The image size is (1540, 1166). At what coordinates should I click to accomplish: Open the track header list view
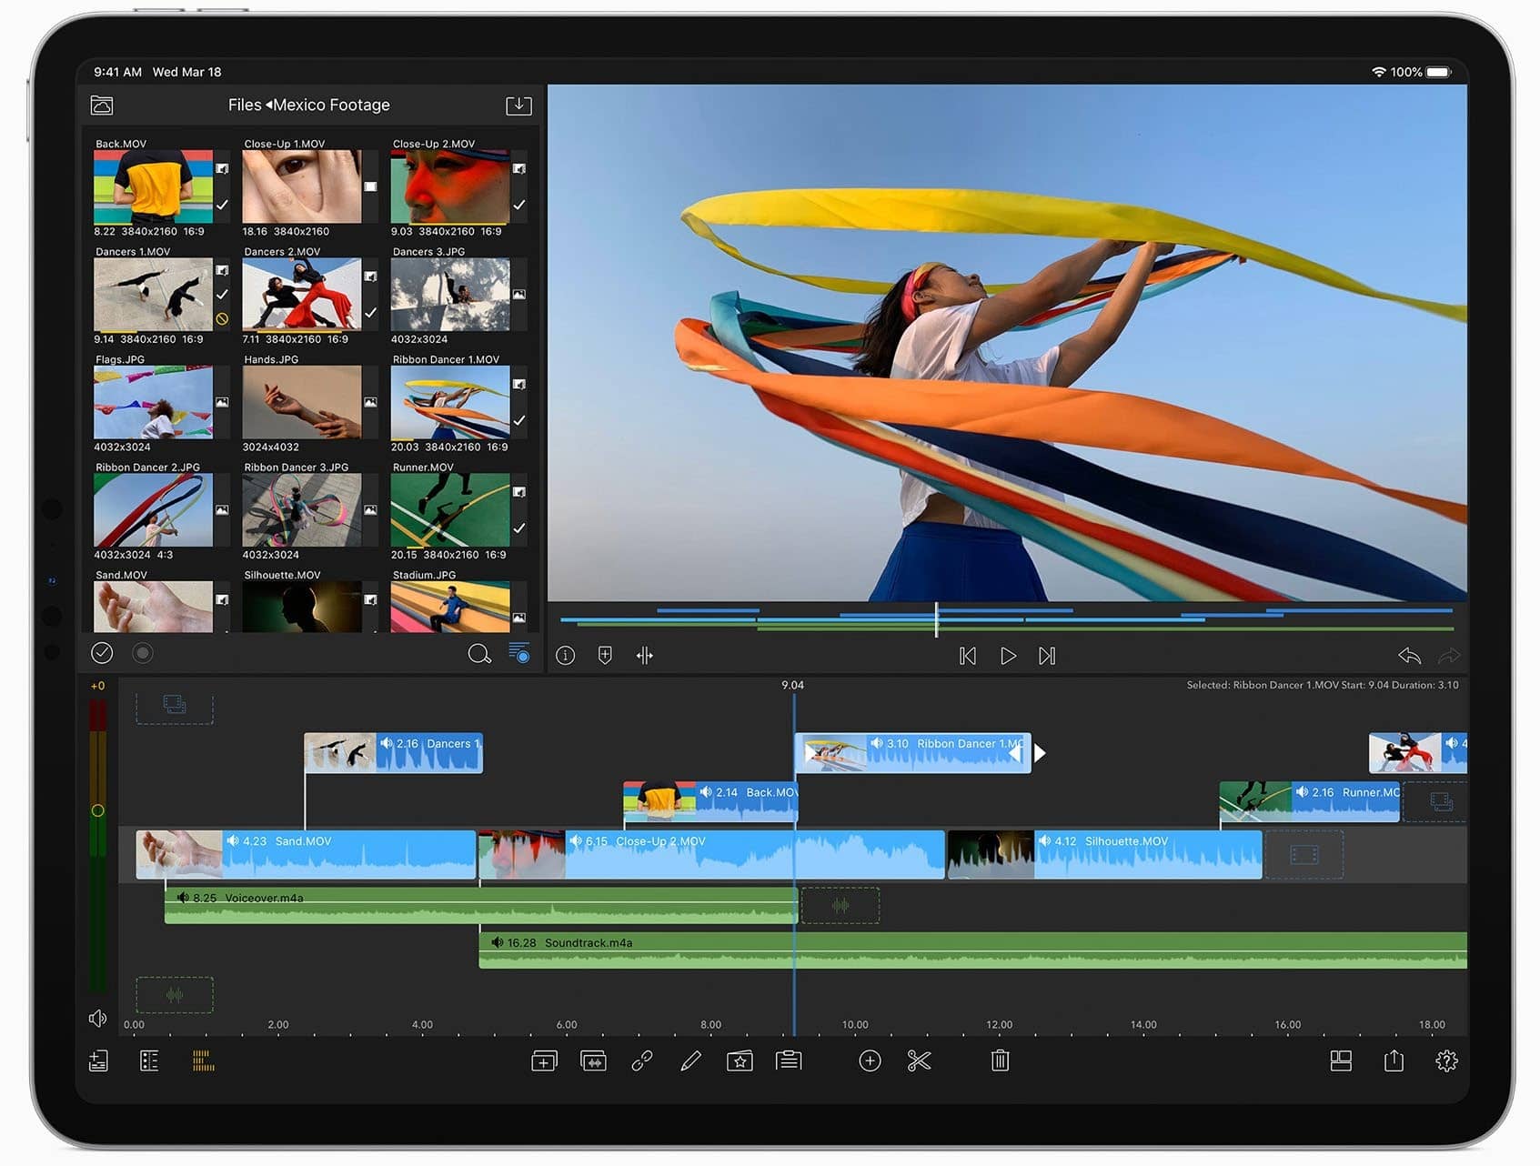[149, 1060]
